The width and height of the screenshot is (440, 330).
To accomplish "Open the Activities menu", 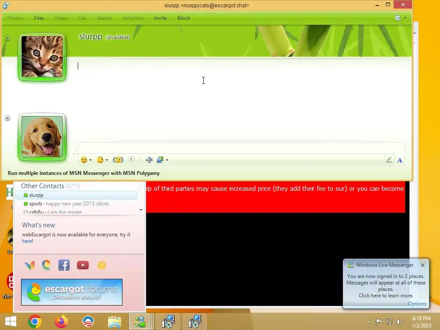I will pyautogui.click(x=133, y=18).
